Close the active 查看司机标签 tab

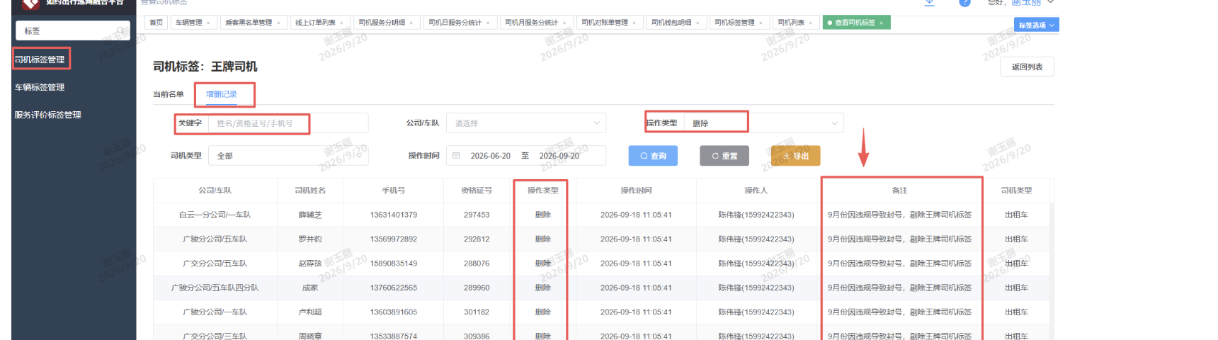coord(882,23)
